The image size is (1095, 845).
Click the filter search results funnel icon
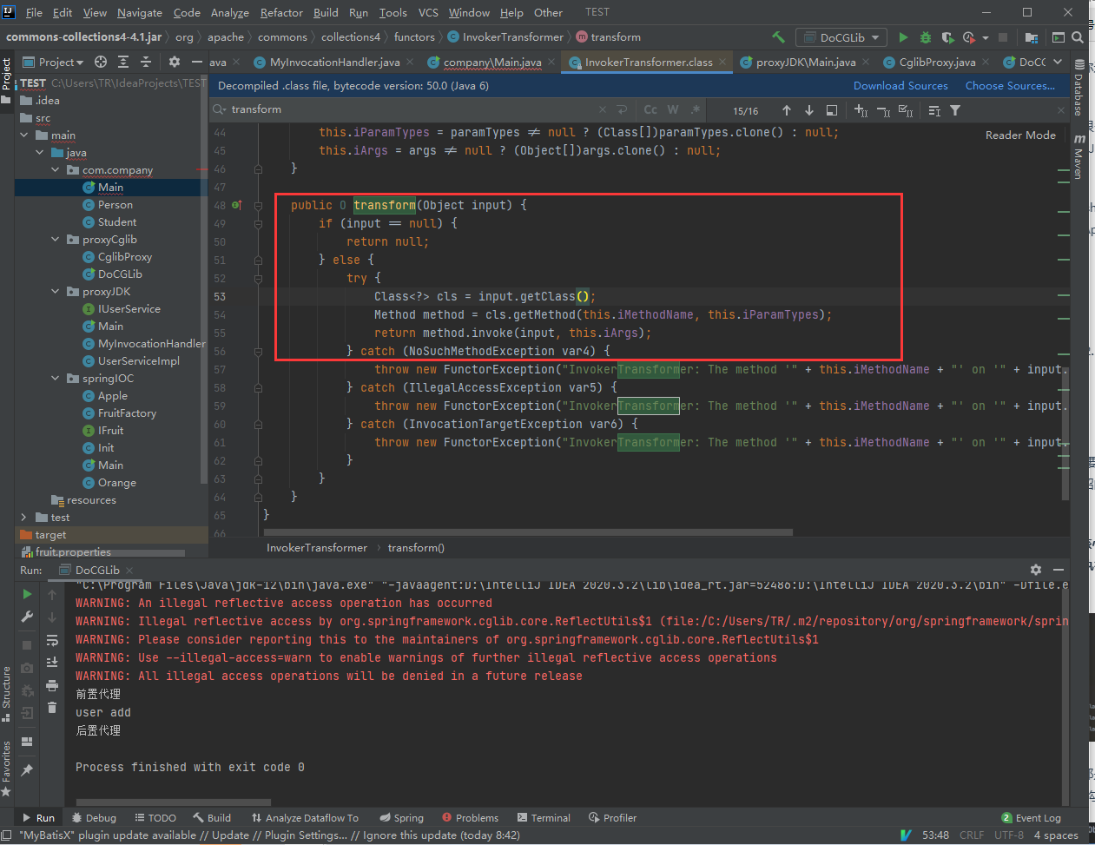(x=955, y=110)
